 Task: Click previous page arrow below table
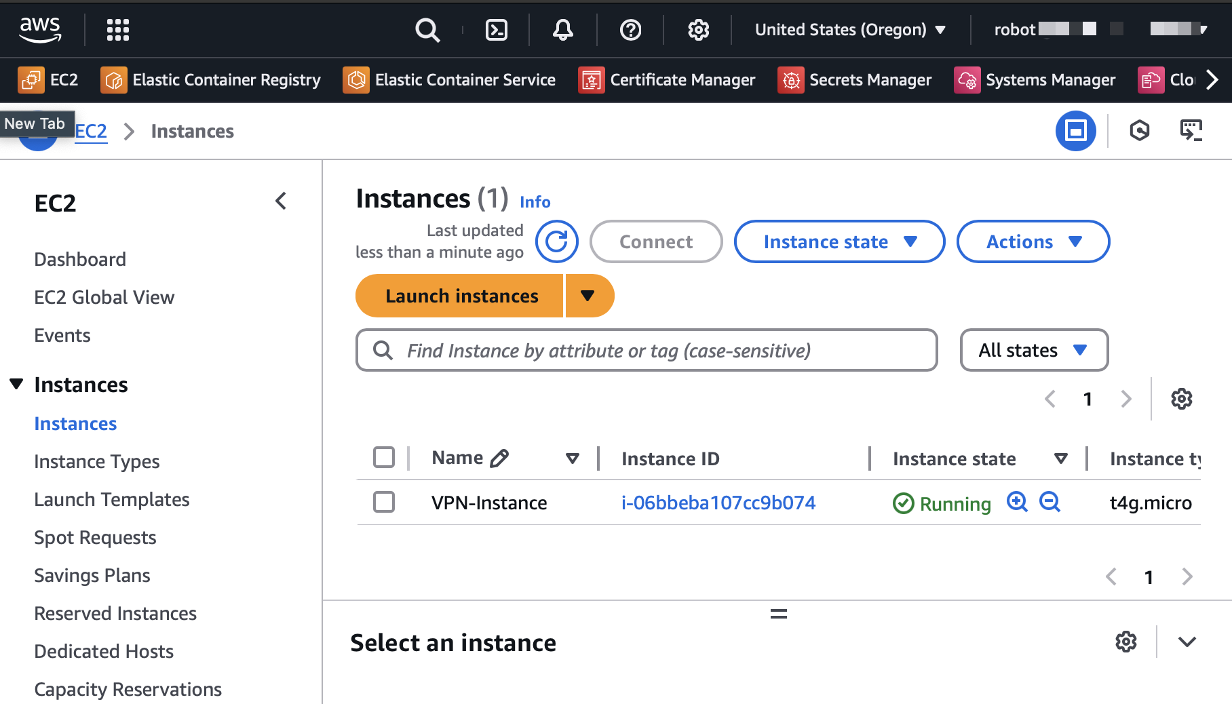[x=1111, y=576]
